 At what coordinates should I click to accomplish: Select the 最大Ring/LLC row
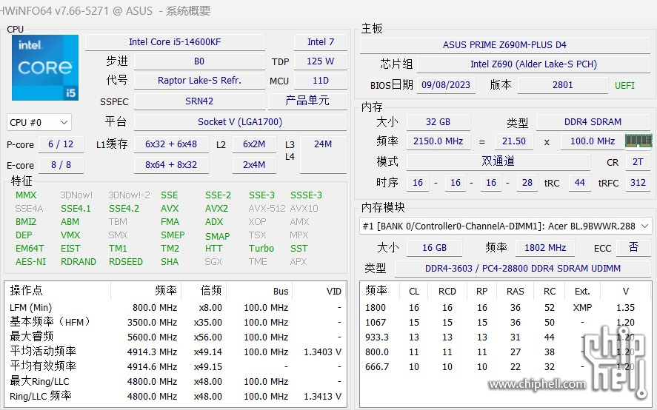pyautogui.click(x=176, y=382)
